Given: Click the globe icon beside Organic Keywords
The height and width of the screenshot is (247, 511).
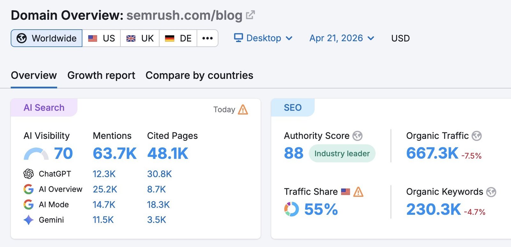Looking at the screenshot, I should [x=491, y=192].
